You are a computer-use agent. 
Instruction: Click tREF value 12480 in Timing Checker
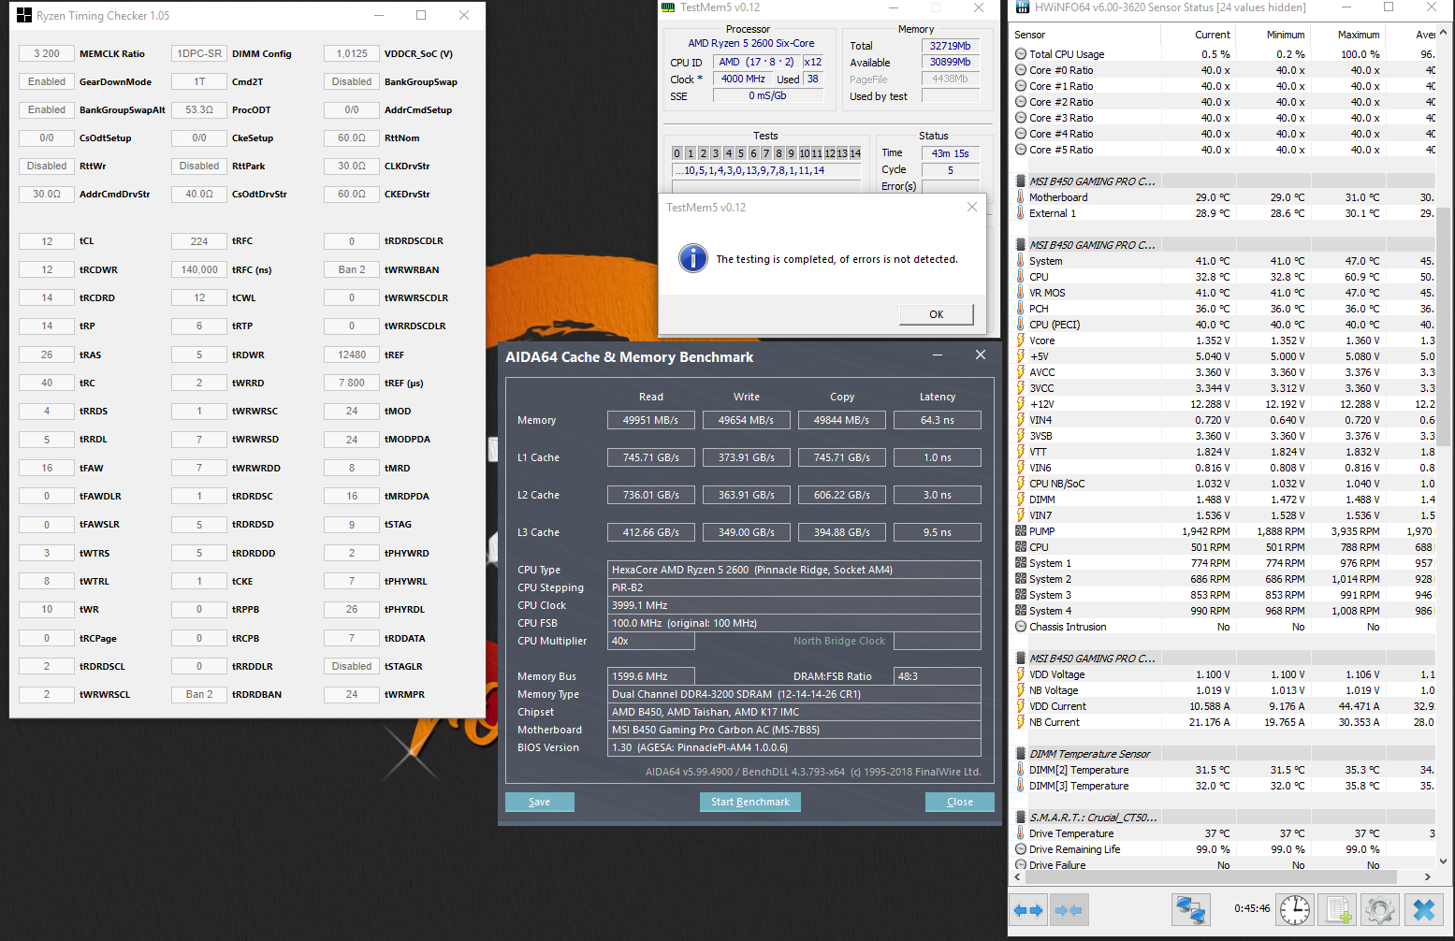(352, 355)
